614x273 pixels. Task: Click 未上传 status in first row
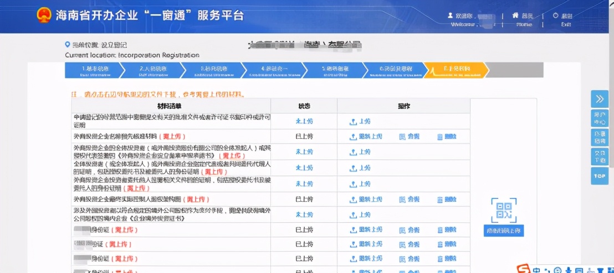(304, 122)
